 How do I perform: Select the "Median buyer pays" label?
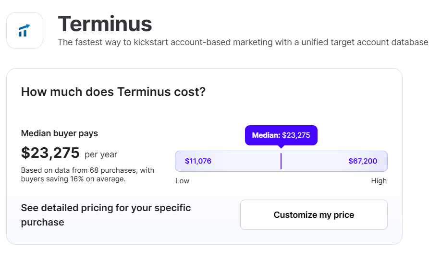pyautogui.click(x=60, y=133)
